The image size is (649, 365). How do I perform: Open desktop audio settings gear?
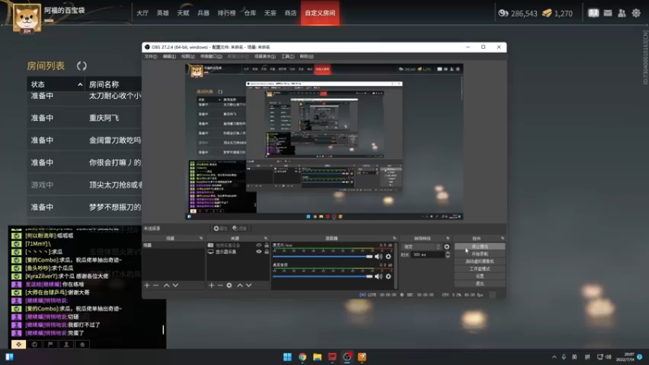(x=389, y=277)
